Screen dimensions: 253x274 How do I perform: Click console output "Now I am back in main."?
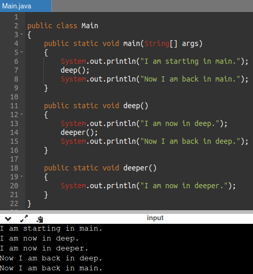(51, 268)
